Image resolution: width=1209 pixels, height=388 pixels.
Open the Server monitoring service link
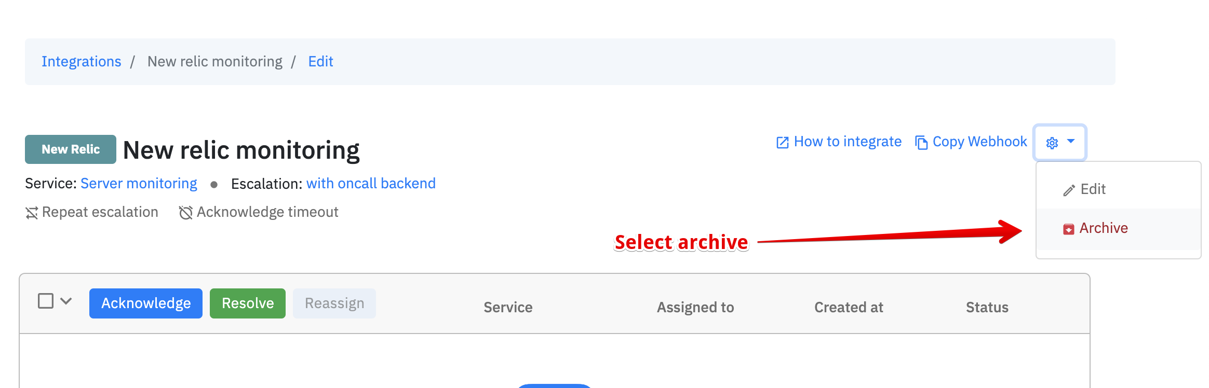tap(139, 184)
